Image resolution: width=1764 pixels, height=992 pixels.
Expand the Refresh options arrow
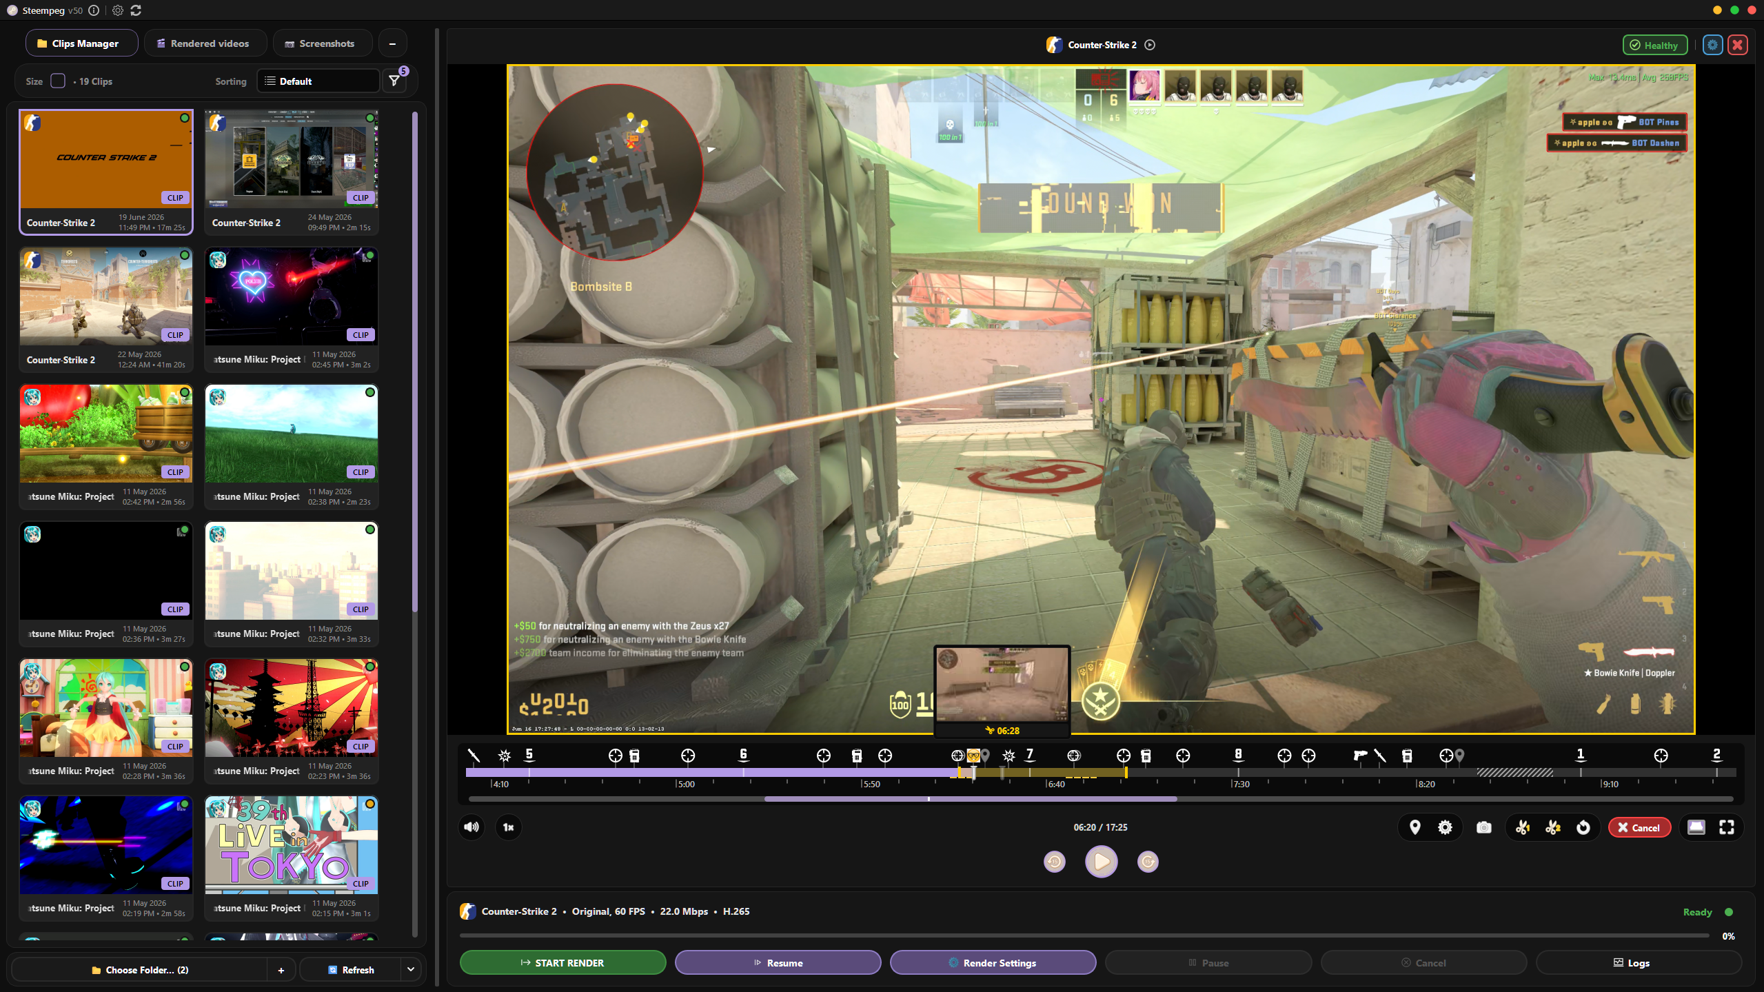click(411, 969)
